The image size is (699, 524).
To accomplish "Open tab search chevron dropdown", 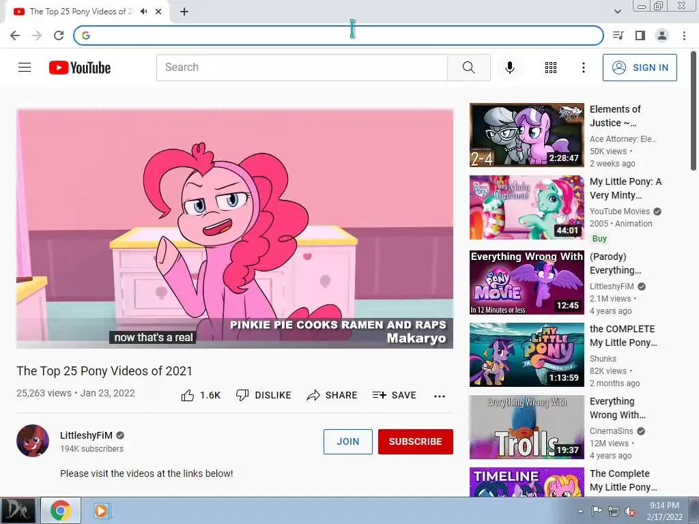I will (618, 12).
